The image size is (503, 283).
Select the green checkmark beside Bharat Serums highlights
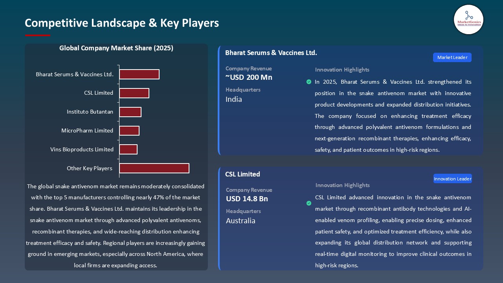point(308,82)
